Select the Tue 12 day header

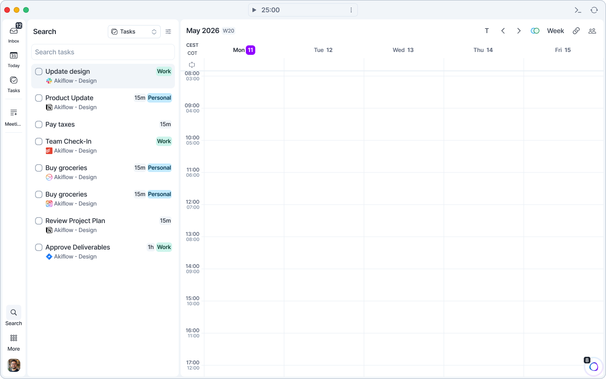pos(323,50)
